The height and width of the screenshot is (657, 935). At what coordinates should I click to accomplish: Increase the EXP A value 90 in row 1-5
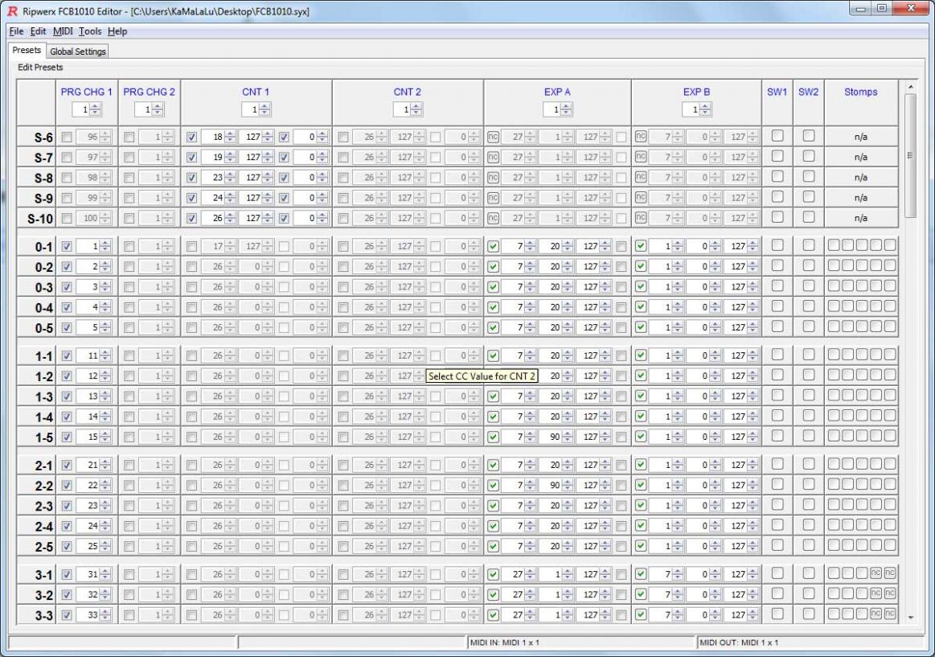click(x=567, y=433)
